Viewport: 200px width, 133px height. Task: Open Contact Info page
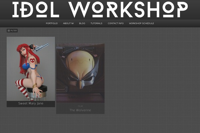pyautogui.click(x=116, y=23)
